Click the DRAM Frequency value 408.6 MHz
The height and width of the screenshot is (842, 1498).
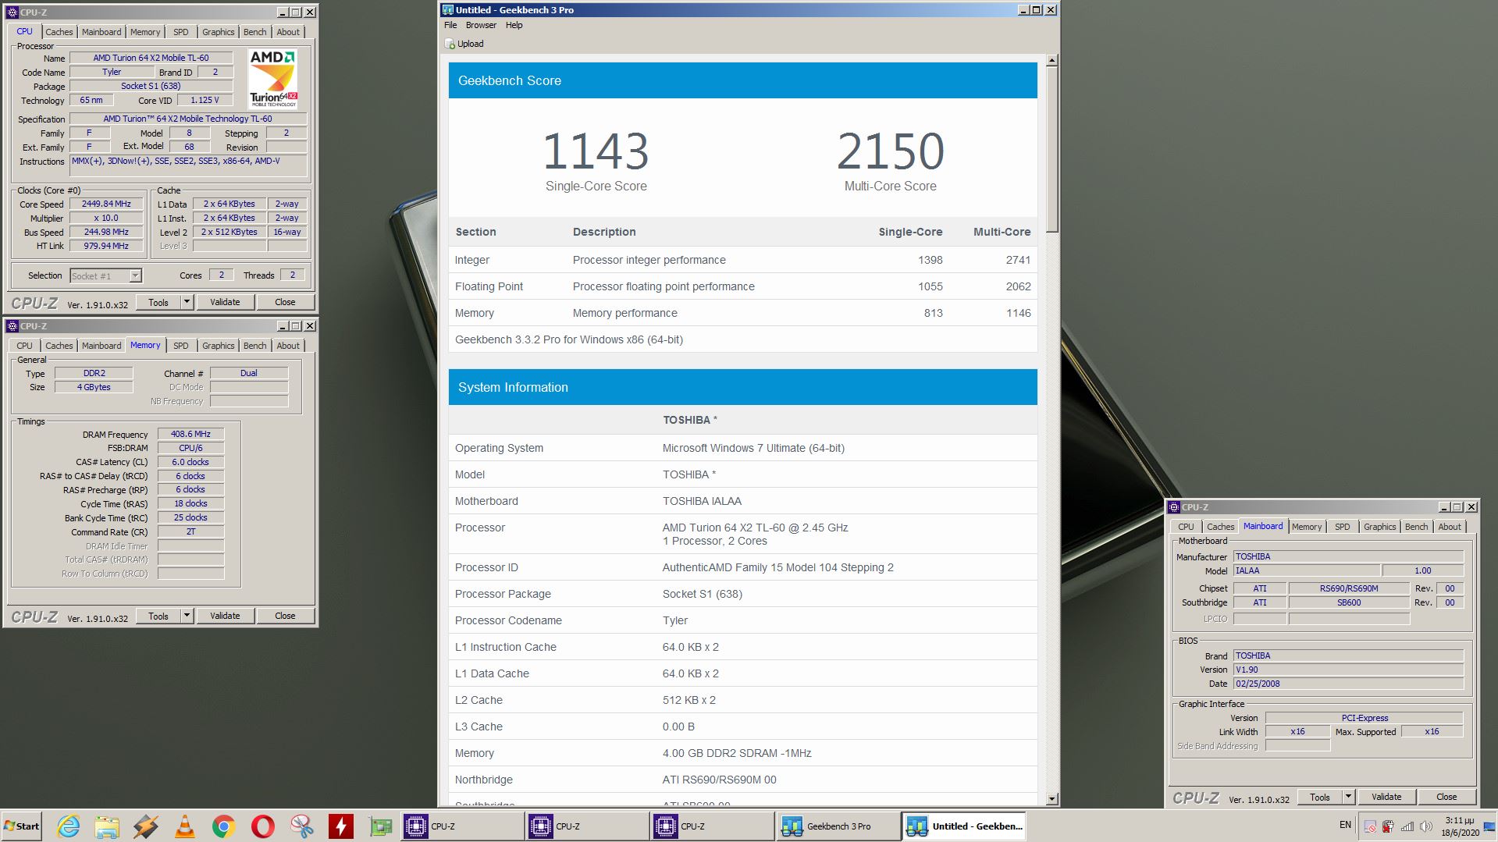click(x=190, y=434)
